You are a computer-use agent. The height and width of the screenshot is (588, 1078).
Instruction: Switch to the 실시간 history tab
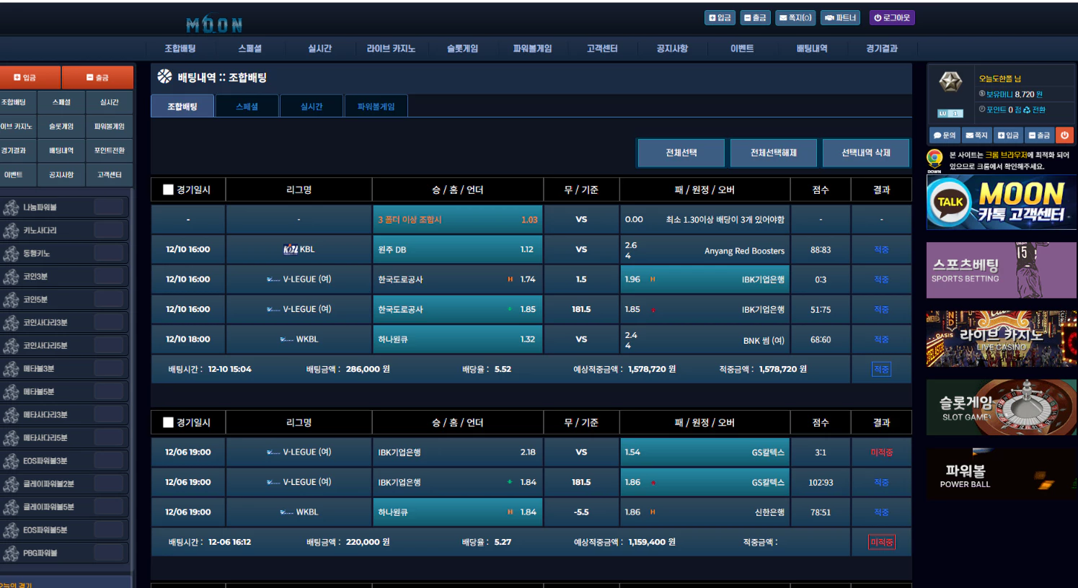(x=312, y=106)
